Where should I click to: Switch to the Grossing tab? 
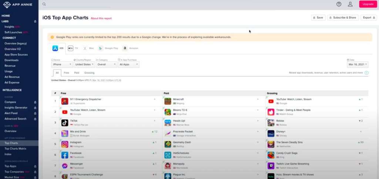[x=89, y=73]
